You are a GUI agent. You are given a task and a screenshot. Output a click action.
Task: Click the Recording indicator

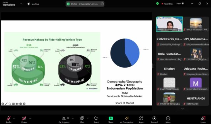coord(167,4)
